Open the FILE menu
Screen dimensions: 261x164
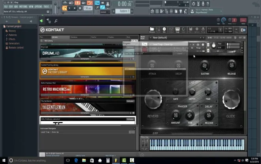pyautogui.click(x=6, y=7)
